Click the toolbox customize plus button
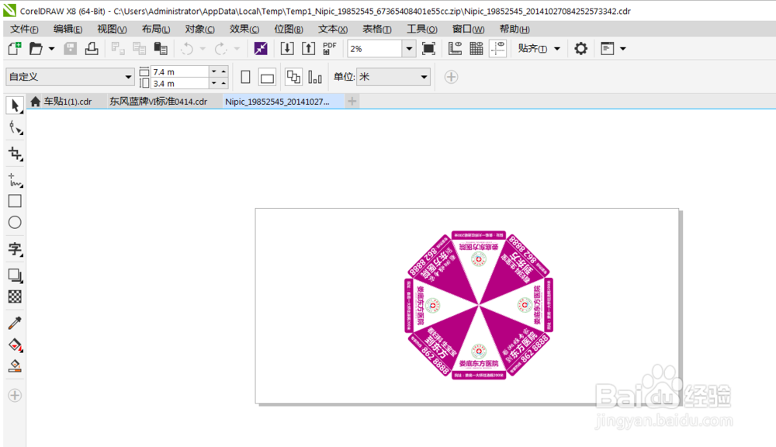The height and width of the screenshot is (447, 776). click(x=15, y=395)
